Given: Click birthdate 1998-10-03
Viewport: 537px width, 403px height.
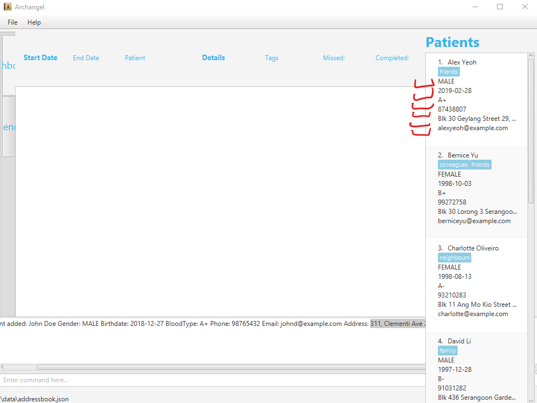Looking at the screenshot, I should 455,184.
